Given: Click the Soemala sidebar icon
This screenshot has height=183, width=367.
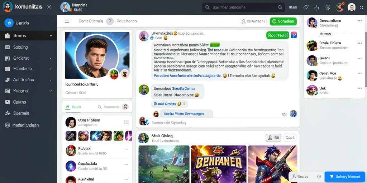Looking at the screenshot, I should [x=8, y=113].
